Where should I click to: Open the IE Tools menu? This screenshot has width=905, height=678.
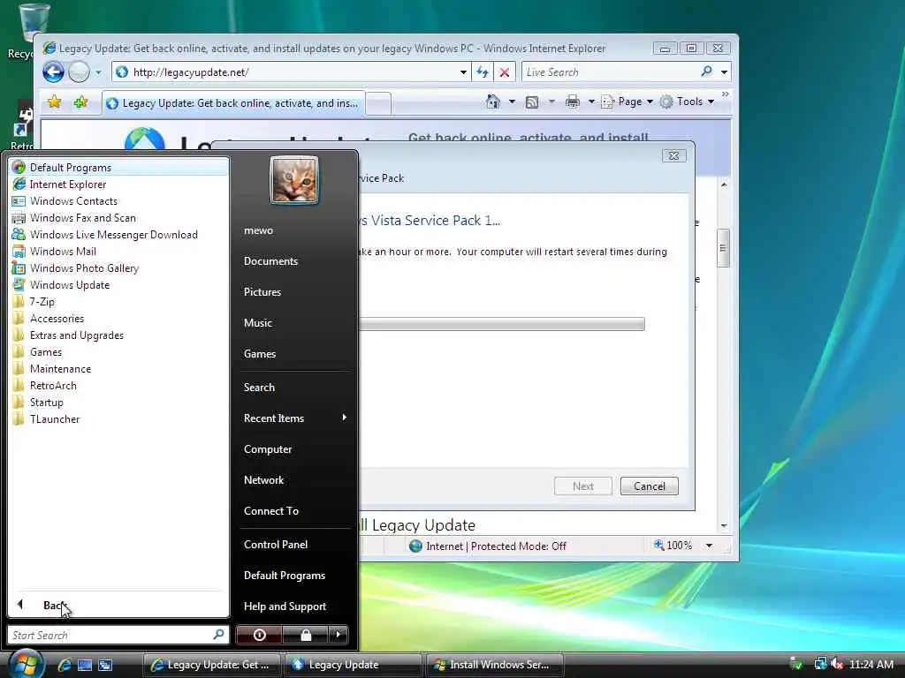pos(688,102)
